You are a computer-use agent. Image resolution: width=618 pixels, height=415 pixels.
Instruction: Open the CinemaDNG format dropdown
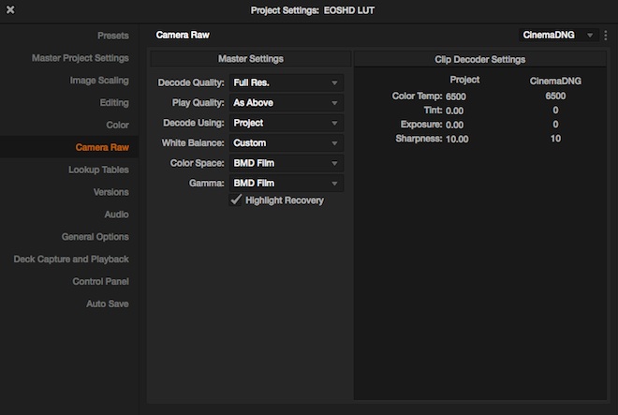[558, 35]
